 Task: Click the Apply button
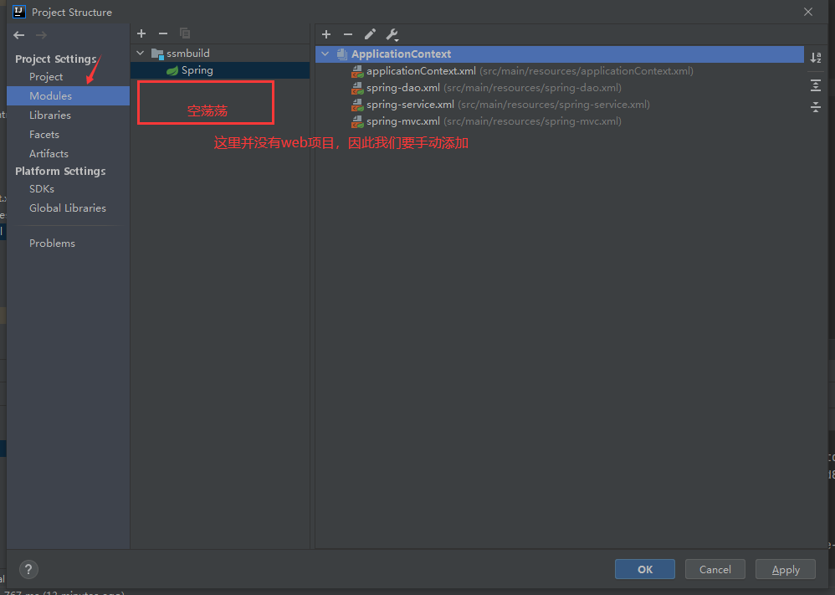tap(786, 569)
